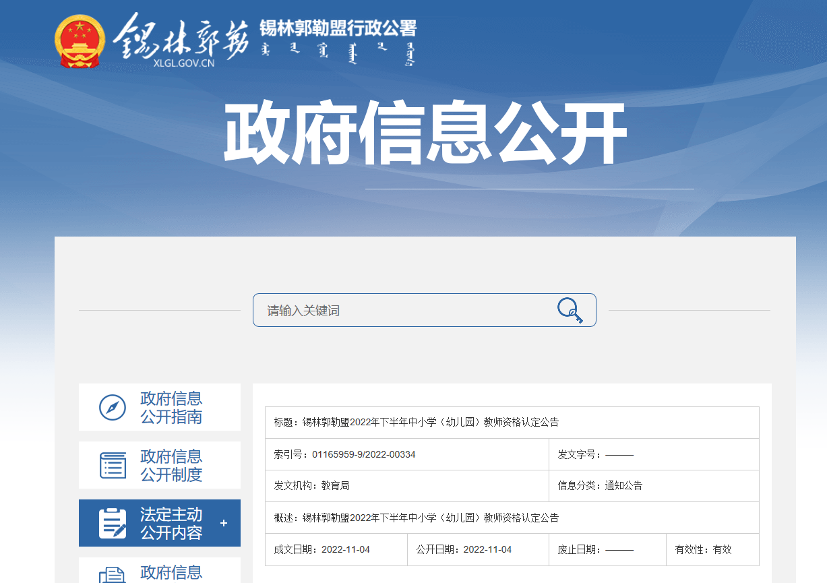Expand 法定主动公开内容 with the plus sign
Image resolution: width=827 pixels, height=583 pixels.
(224, 524)
